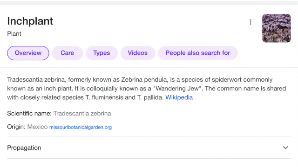Click the Inchplant heading title

click(30, 21)
